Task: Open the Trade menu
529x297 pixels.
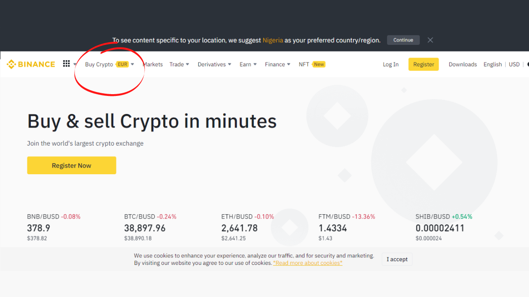Action: click(x=176, y=64)
